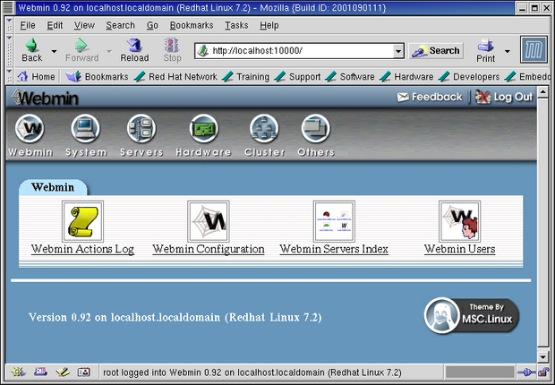Click the Log Out link
Screen dimensions: 555x385
[x=505, y=97]
